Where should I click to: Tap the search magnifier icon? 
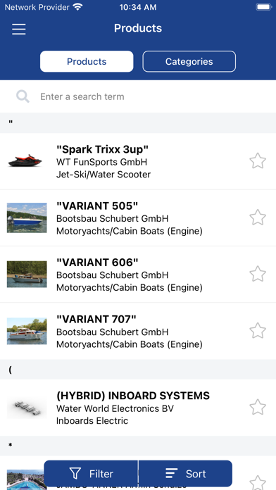tap(23, 96)
